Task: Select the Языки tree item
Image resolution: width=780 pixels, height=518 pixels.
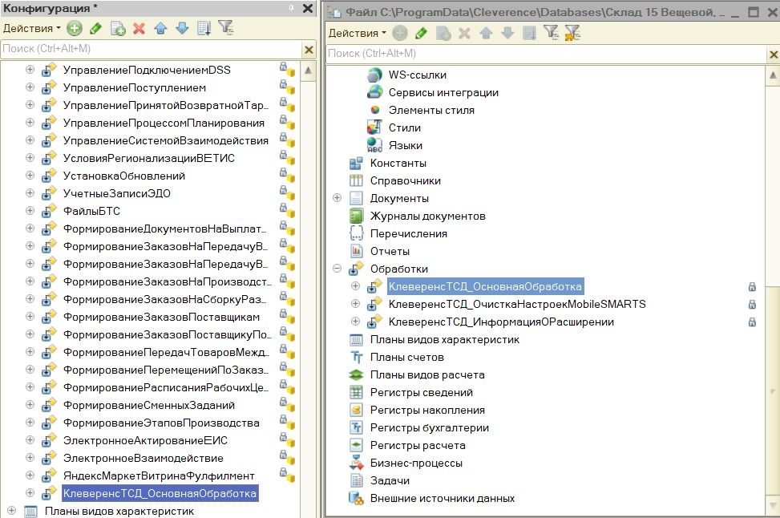Action: click(406, 145)
